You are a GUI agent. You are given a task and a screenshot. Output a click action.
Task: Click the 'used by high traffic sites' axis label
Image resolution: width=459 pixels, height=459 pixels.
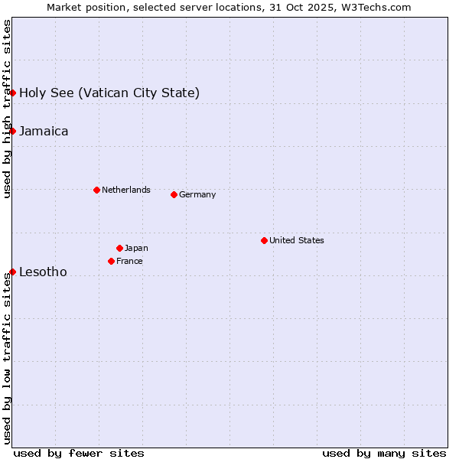pos(7,109)
